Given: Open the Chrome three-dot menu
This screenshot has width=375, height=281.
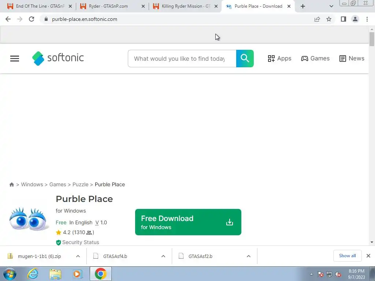Looking at the screenshot, I should coord(367,19).
